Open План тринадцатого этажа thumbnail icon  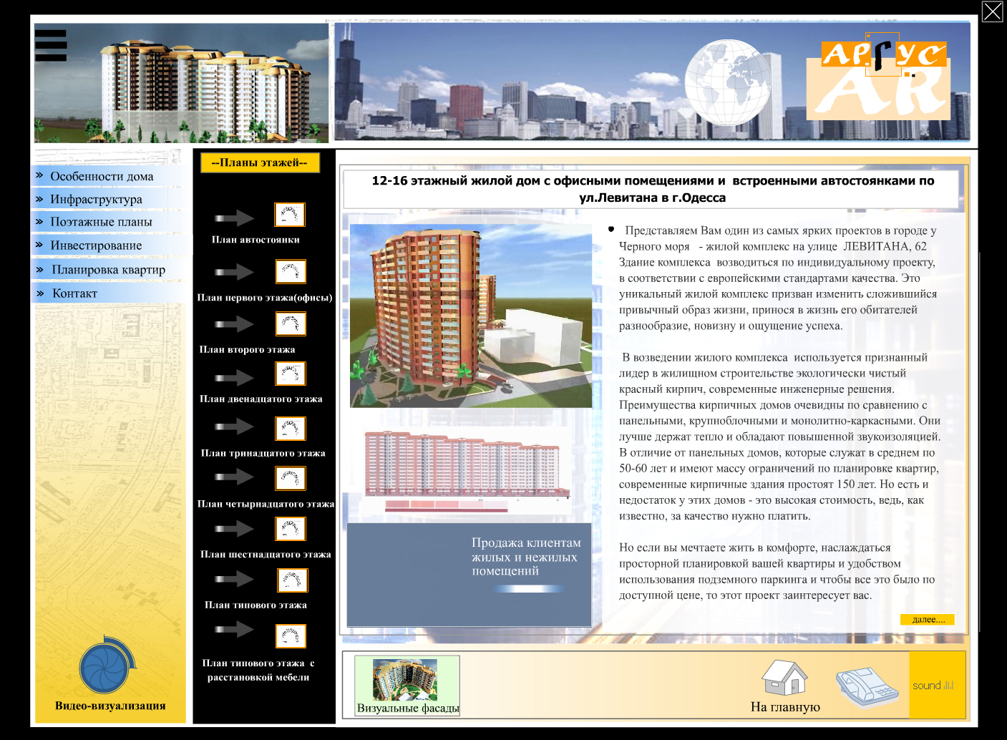[x=291, y=429]
